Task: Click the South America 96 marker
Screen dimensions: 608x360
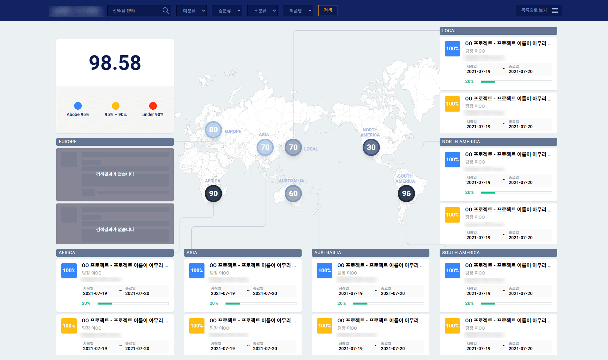Action: pos(406,194)
